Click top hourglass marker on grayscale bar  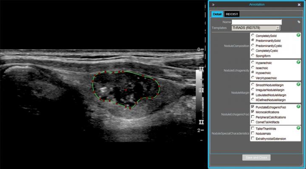pyautogui.click(x=201, y=69)
